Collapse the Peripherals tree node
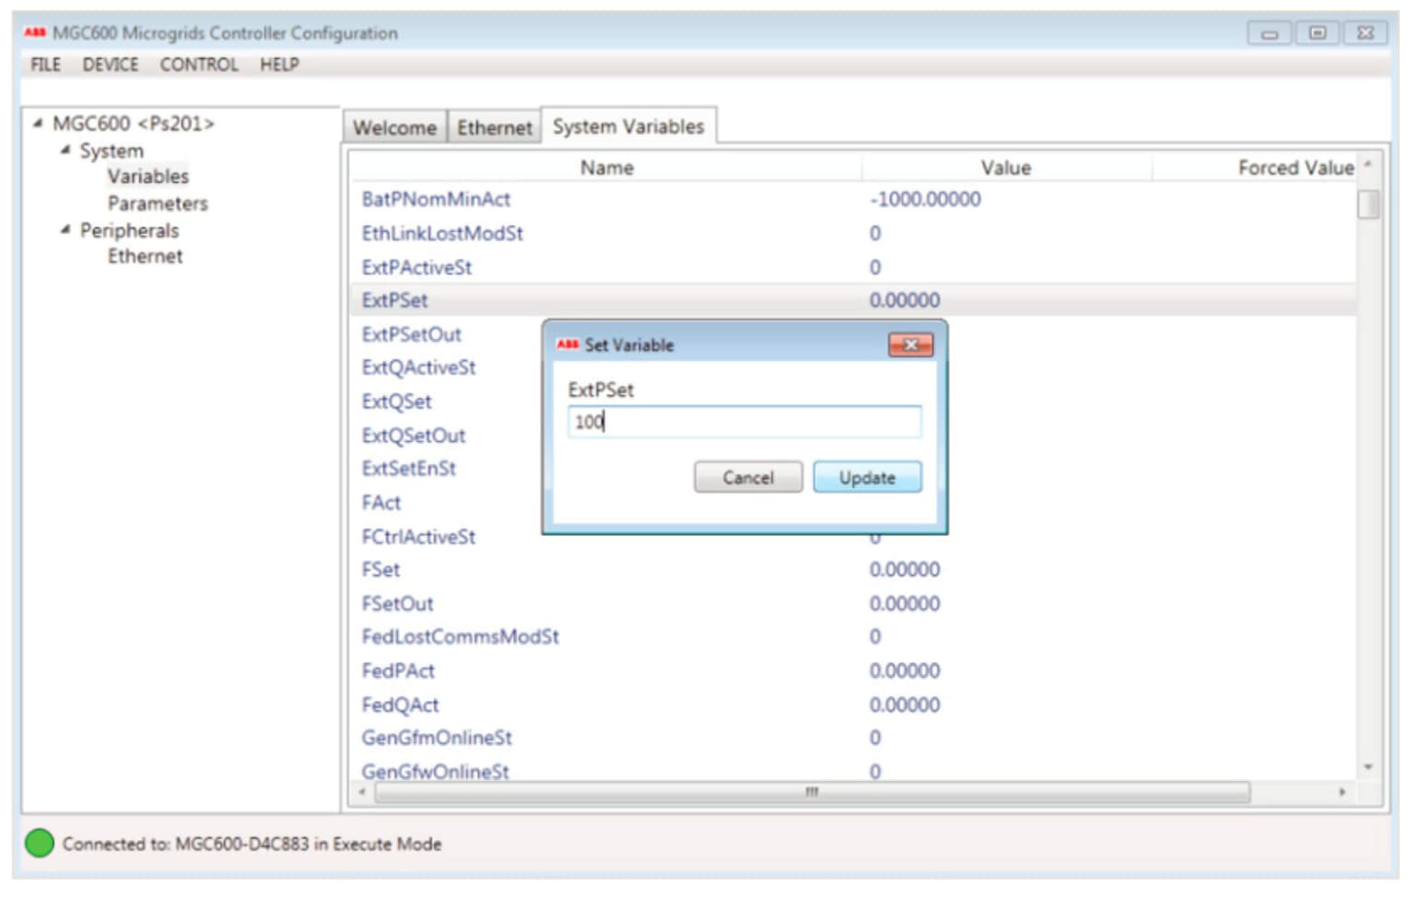The height and width of the screenshot is (910, 1415). pos(65,229)
